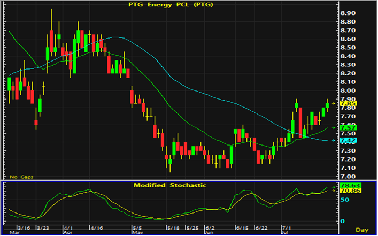Image resolution: width=378 pixels, height=236 pixels.
Task: Click the 3/23 date marker
Action: pyautogui.click(x=42, y=228)
